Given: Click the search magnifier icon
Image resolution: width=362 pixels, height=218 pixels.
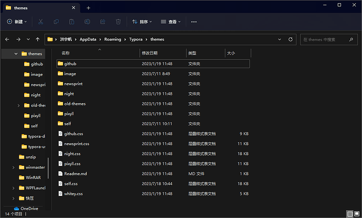Looking at the screenshot, I should point(351,39).
